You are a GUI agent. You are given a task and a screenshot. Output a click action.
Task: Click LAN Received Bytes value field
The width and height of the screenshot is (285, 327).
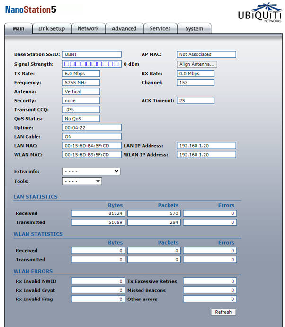(x=98, y=213)
